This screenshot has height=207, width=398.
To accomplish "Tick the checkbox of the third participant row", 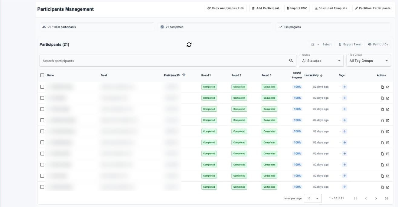I will click(42, 109).
